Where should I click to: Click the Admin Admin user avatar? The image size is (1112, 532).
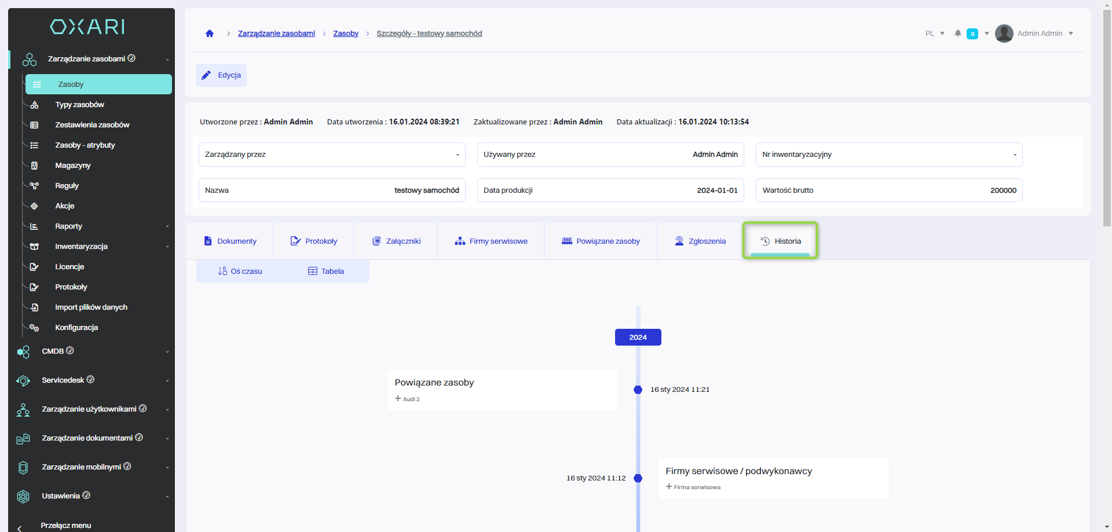[x=1004, y=34]
